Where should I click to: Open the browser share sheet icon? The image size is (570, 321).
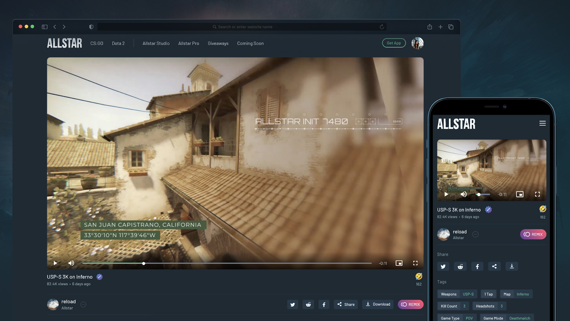coord(430,27)
